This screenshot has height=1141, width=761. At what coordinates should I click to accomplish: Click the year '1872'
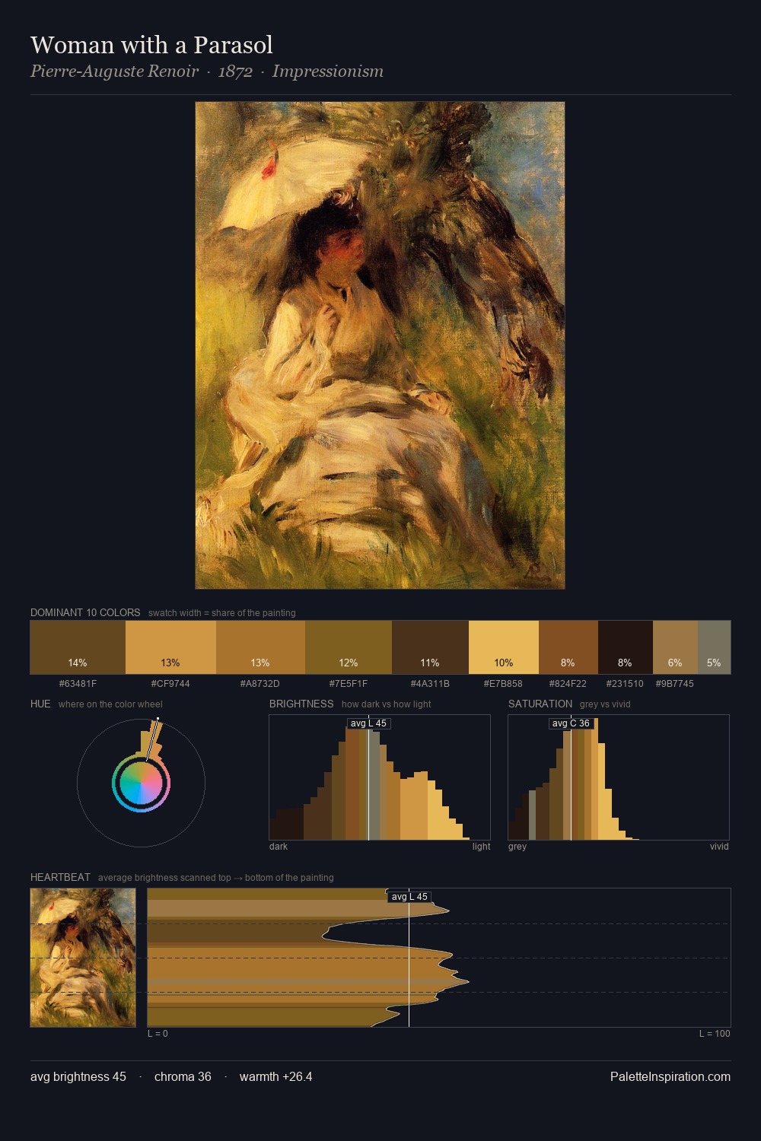pos(235,72)
